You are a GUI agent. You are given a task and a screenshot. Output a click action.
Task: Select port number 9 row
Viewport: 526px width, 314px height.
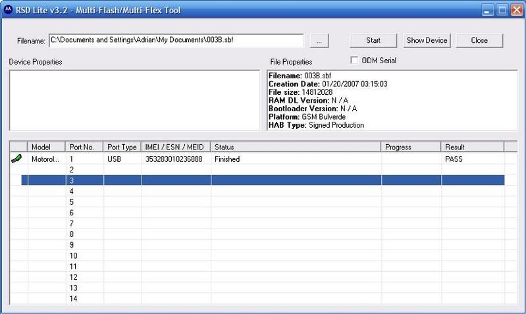click(263, 245)
